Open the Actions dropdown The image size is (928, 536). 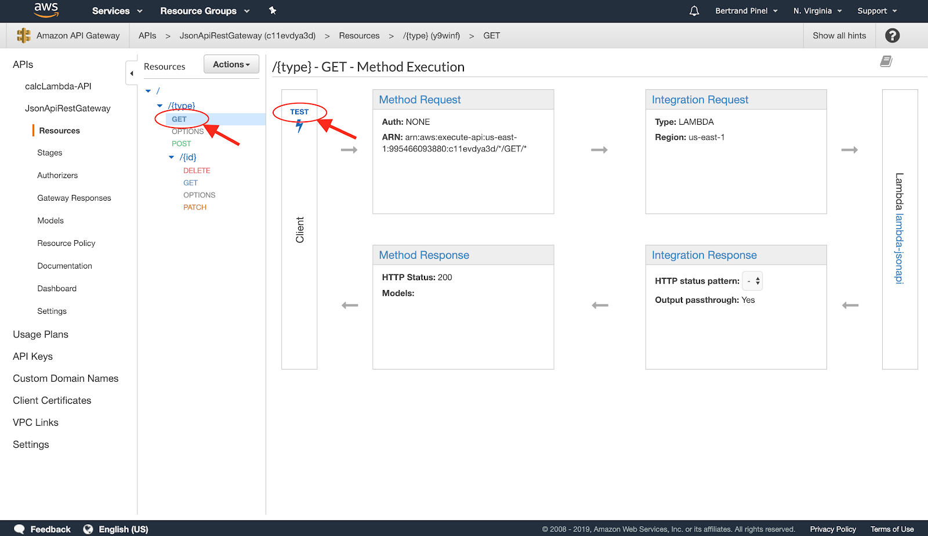click(x=231, y=64)
